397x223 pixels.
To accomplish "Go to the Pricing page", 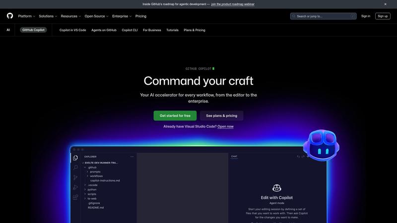I will tap(141, 16).
